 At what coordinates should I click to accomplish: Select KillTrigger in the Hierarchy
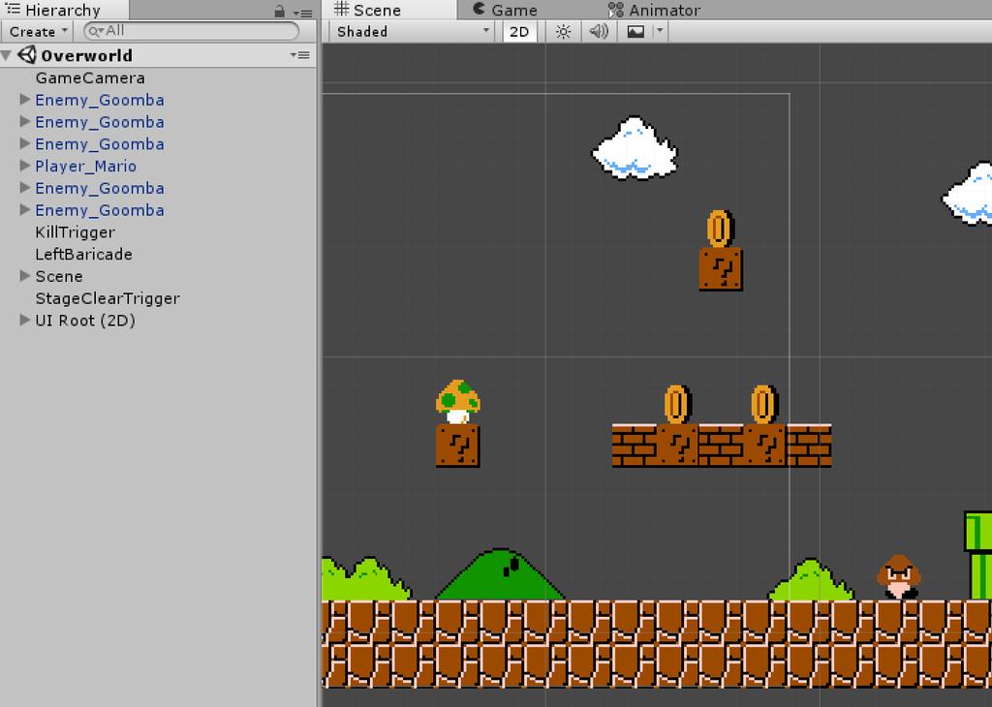pyautogui.click(x=76, y=232)
